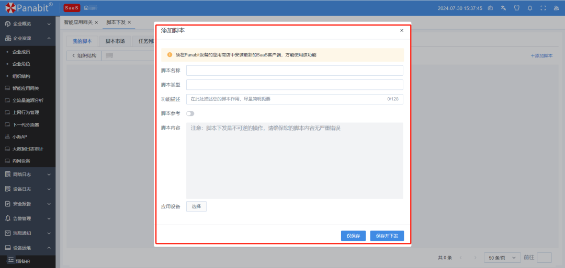The width and height of the screenshot is (565, 268).
Task: Click 保存并下发 button
Action: point(387,236)
